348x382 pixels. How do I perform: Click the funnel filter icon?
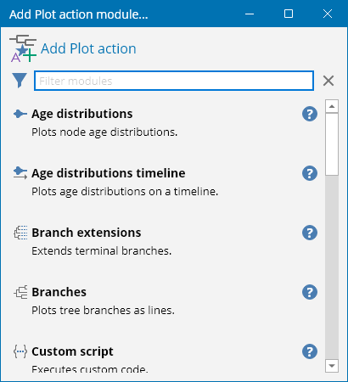point(20,81)
